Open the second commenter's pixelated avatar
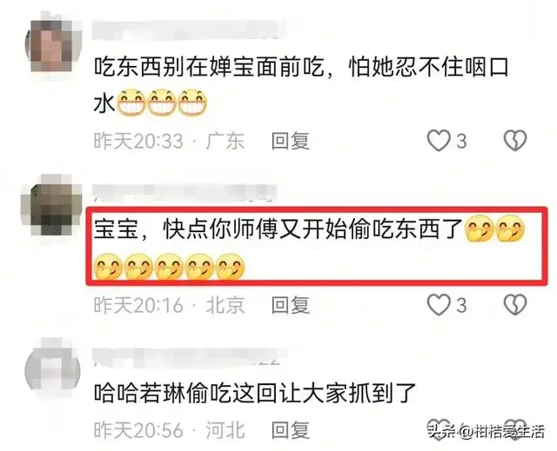The height and width of the screenshot is (451, 557). pos(50,205)
